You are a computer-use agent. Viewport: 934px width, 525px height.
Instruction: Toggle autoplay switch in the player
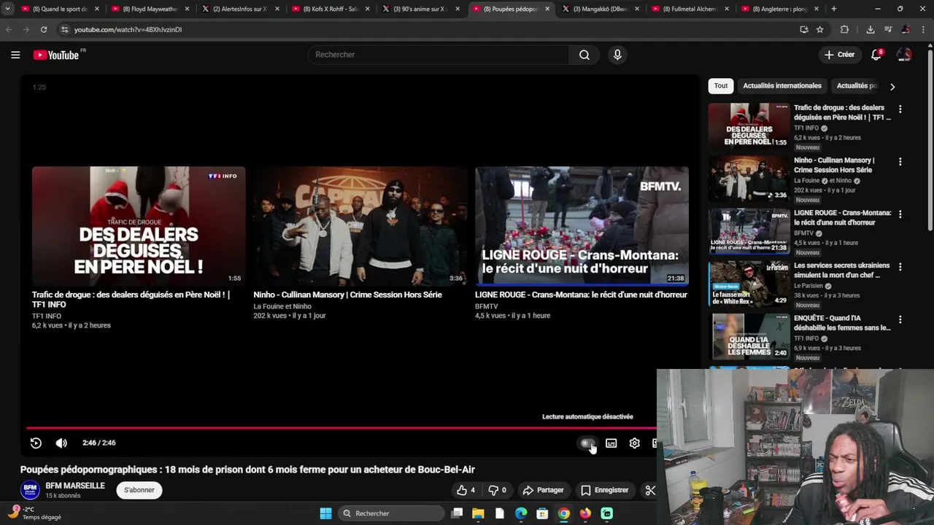click(x=587, y=443)
